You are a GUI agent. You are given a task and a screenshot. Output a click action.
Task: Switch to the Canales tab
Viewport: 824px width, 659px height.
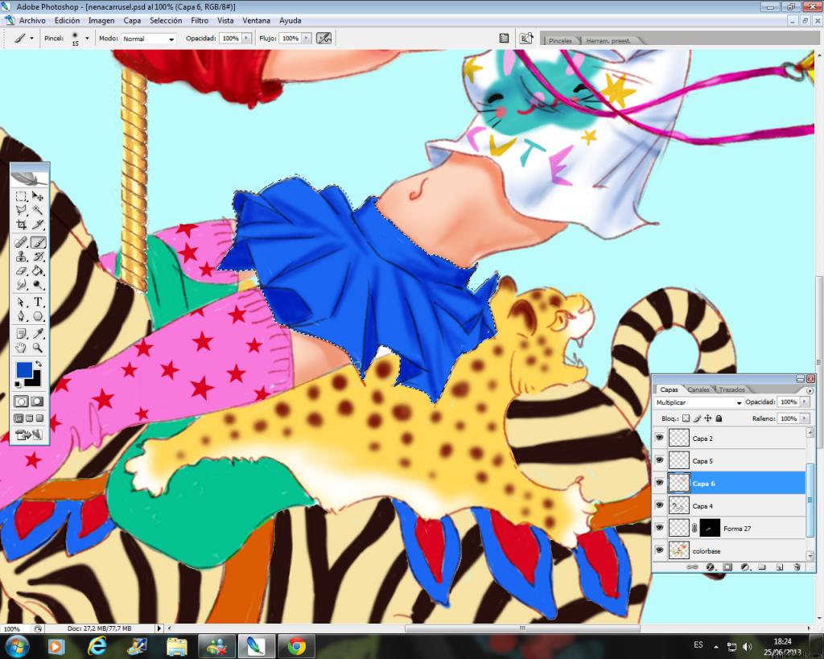pos(698,390)
